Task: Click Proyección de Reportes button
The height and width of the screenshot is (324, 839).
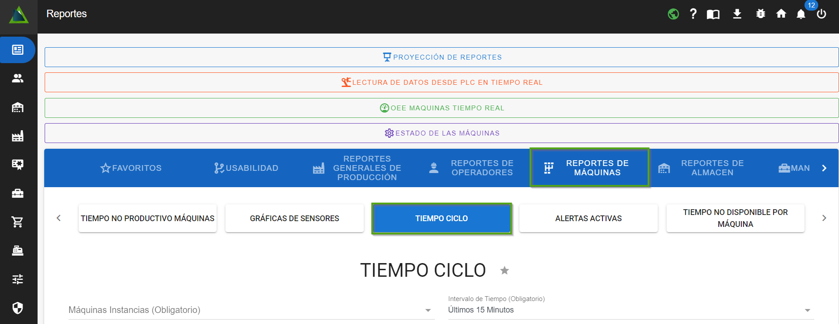Action: pos(442,57)
